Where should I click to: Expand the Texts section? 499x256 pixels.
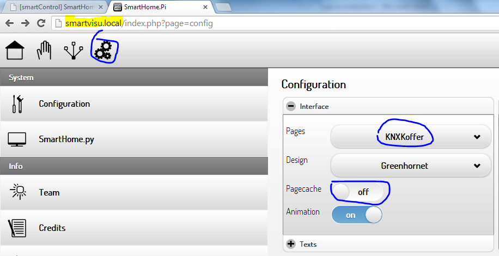pos(388,244)
